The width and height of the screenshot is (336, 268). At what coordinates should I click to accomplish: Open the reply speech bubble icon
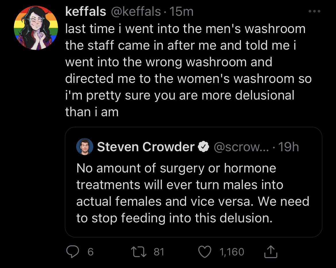click(72, 252)
